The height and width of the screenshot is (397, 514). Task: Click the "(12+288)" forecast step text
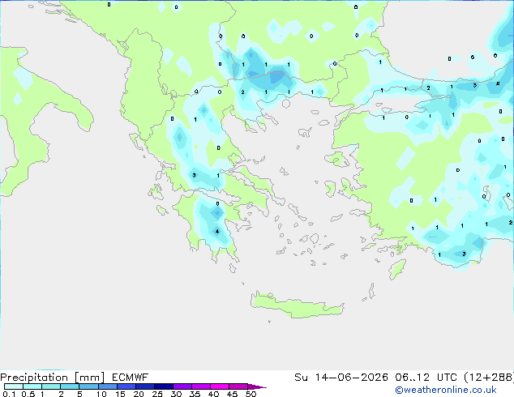coord(489,378)
